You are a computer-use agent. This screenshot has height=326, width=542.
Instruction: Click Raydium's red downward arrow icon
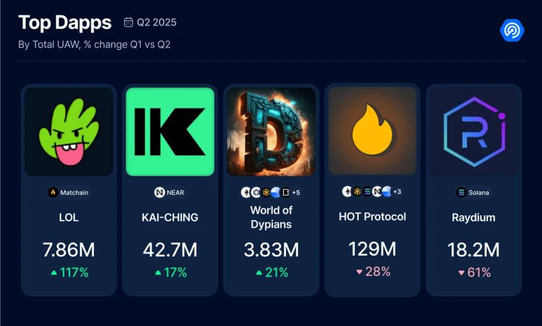461,272
